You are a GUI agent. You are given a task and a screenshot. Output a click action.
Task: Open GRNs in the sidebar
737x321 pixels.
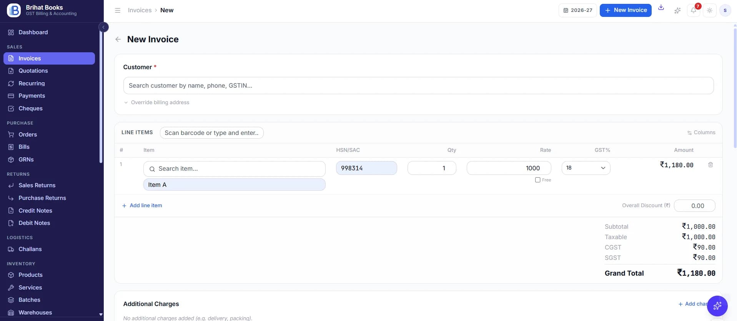(x=49, y=160)
